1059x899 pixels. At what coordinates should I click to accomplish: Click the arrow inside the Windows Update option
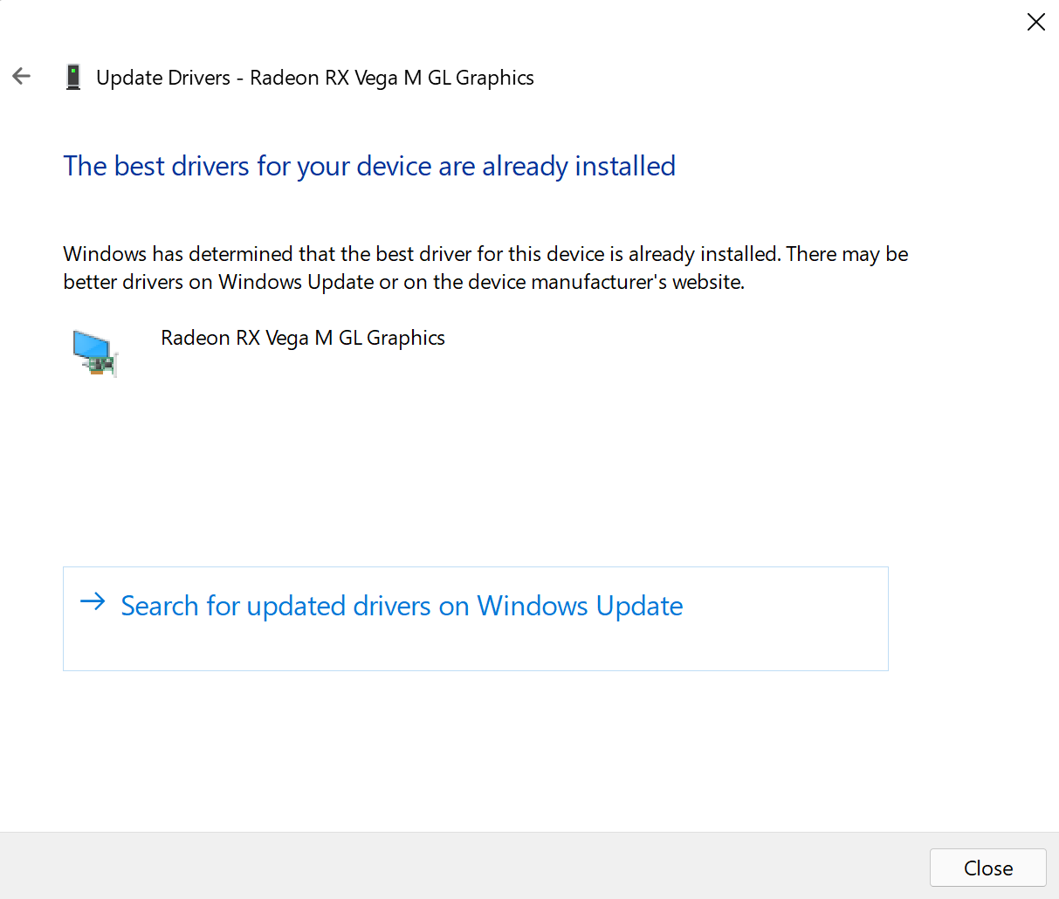tap(92, 602)
